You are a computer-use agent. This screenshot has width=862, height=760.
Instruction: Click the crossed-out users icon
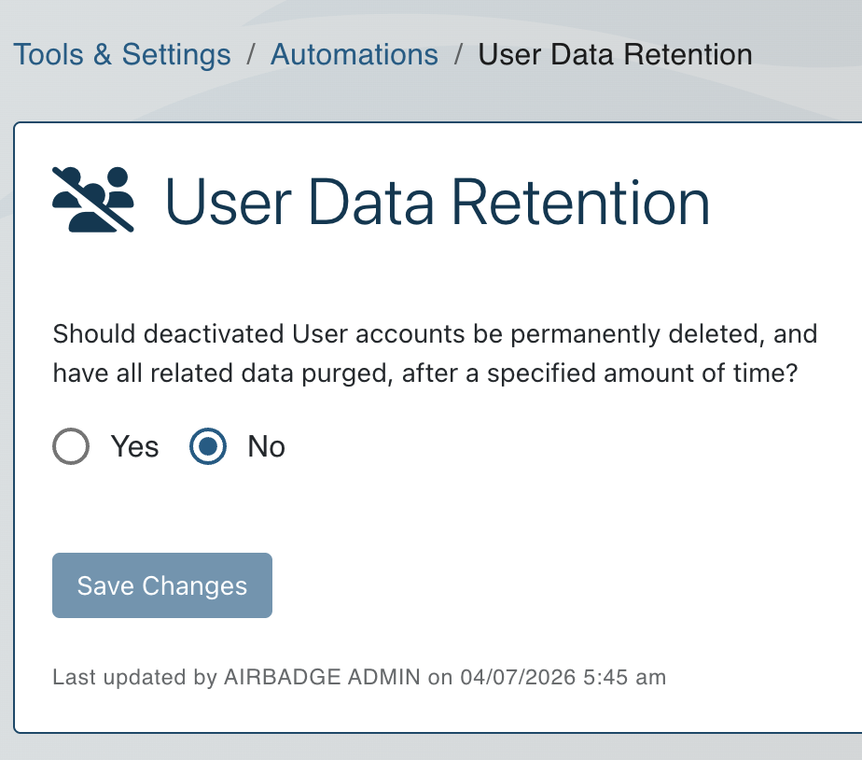93,200
